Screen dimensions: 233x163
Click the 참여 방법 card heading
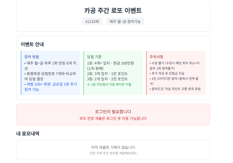coord(32,57)
